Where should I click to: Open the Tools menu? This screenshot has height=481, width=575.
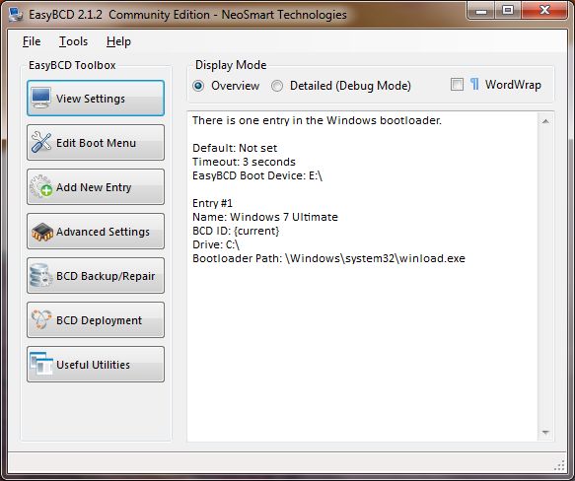coord(73,41)
